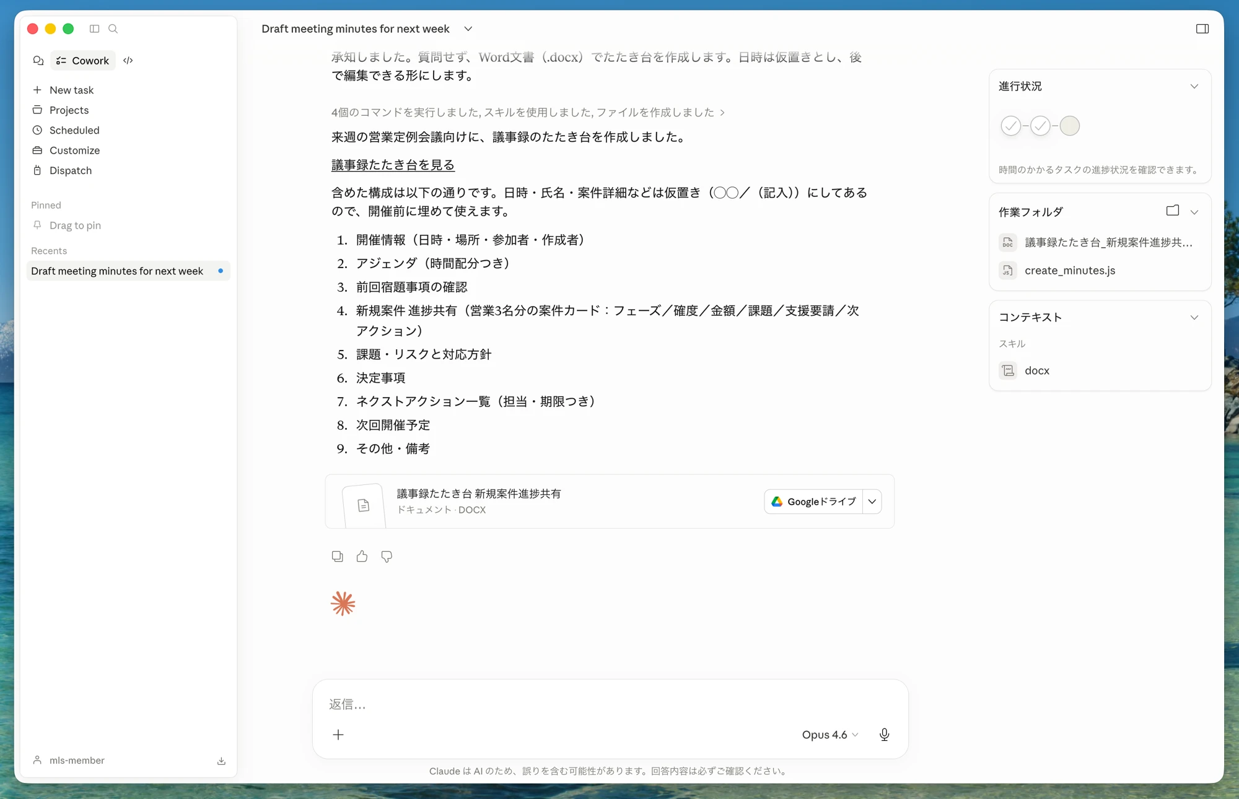Give thumbs up feedback
1239x799 pixels.
coord(362,556)
